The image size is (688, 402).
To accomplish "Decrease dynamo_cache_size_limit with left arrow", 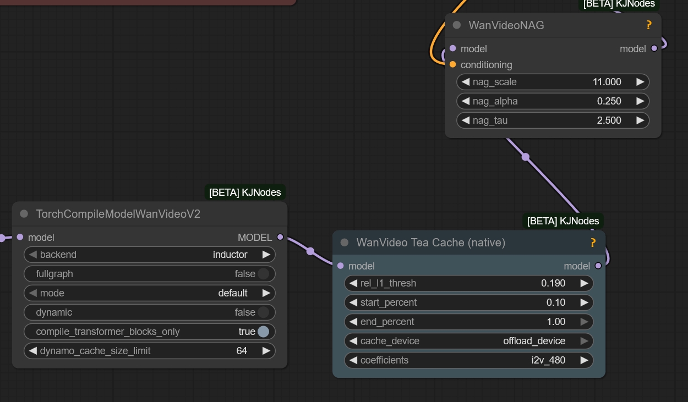I will (33, 351).
